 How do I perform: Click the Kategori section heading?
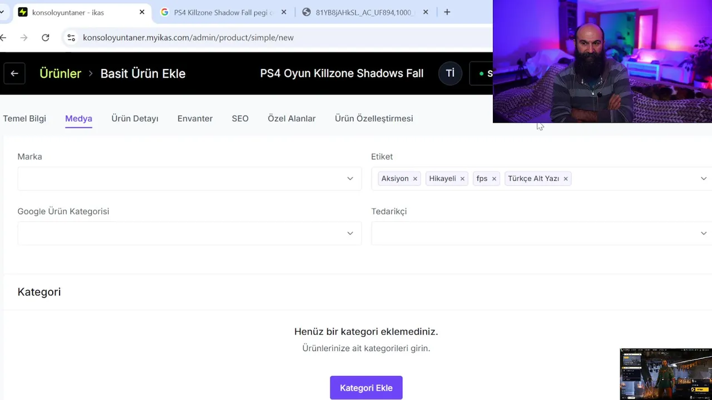pyautogui.click(x=39, y=292)
